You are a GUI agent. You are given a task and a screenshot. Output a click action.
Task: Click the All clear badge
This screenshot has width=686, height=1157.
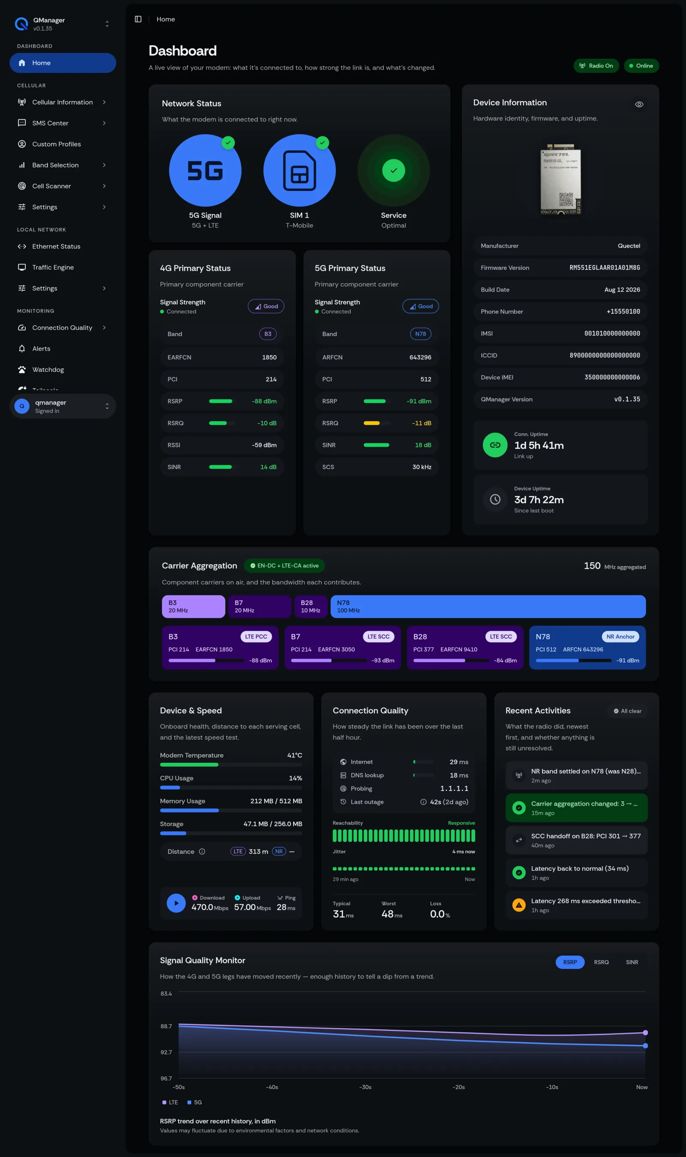click(x=627, y=711)
